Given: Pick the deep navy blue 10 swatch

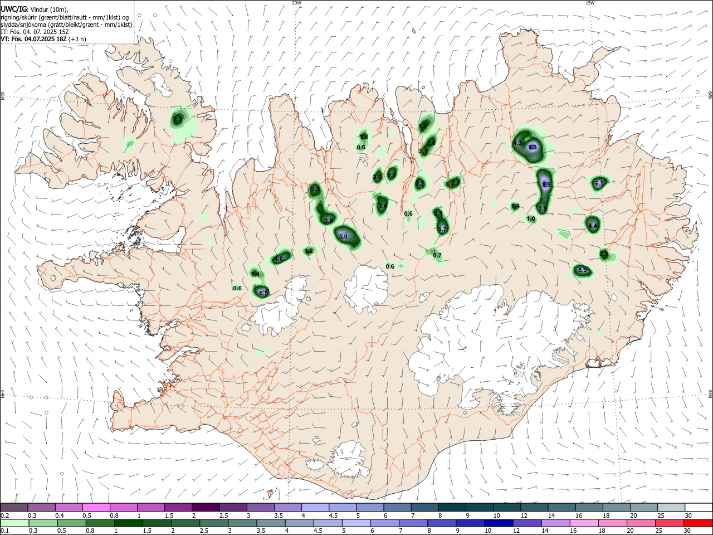Looking at the screenshot, I should (x=497, y=523).
